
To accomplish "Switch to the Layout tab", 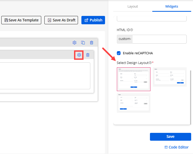I will 133,6.
